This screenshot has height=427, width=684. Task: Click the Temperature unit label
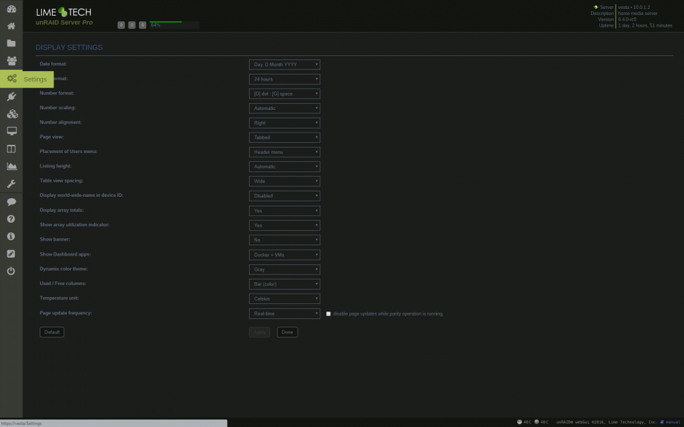(x=60, y=298)
